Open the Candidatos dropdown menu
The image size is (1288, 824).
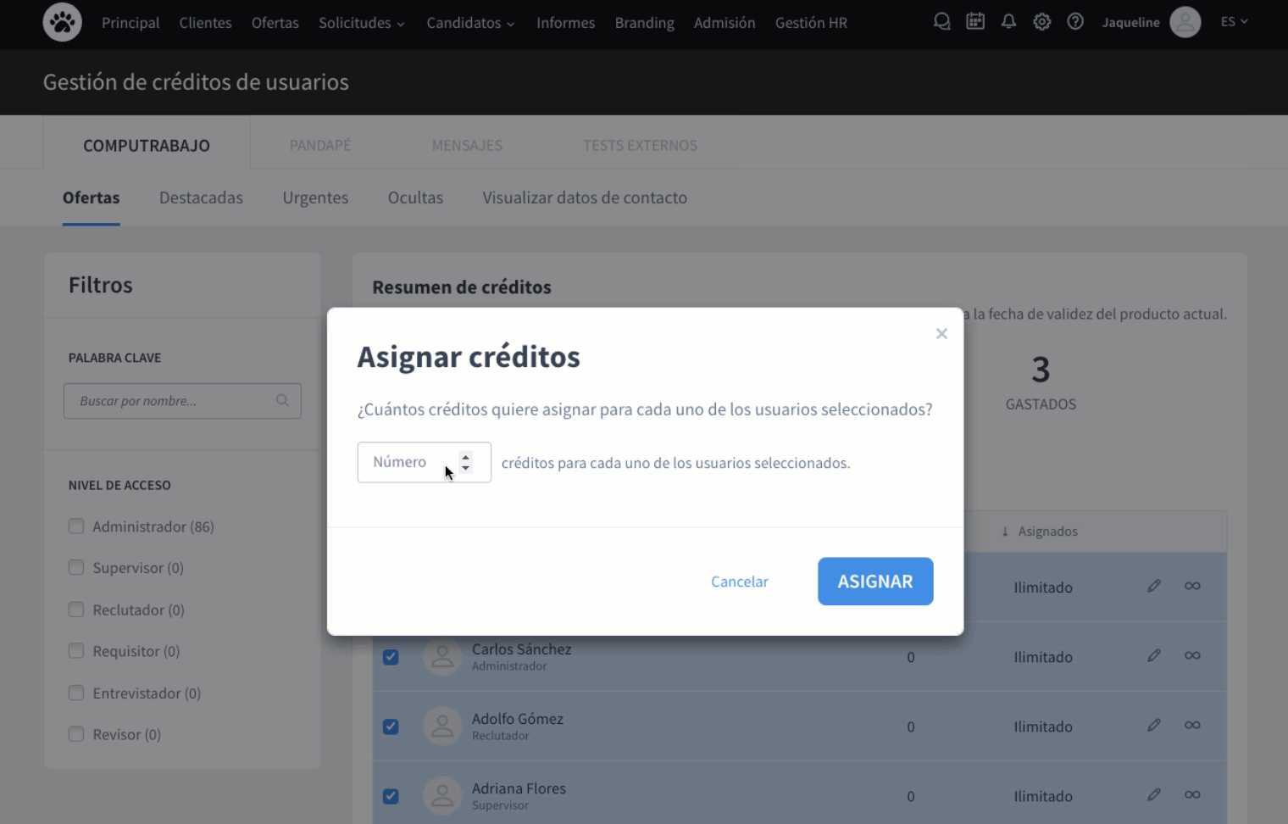point(470,23)
